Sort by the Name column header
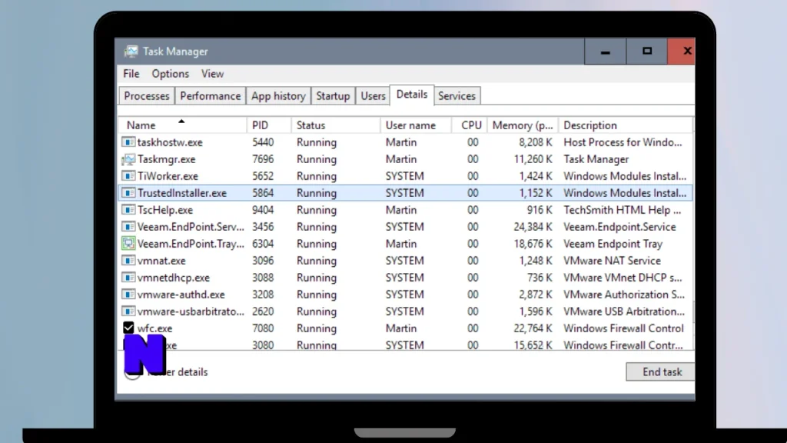The height and width of the screenshot is (443, 787). click(181, 125)
